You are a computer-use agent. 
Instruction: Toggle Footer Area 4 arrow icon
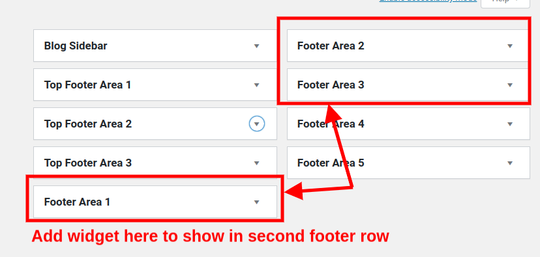point(510,124)
